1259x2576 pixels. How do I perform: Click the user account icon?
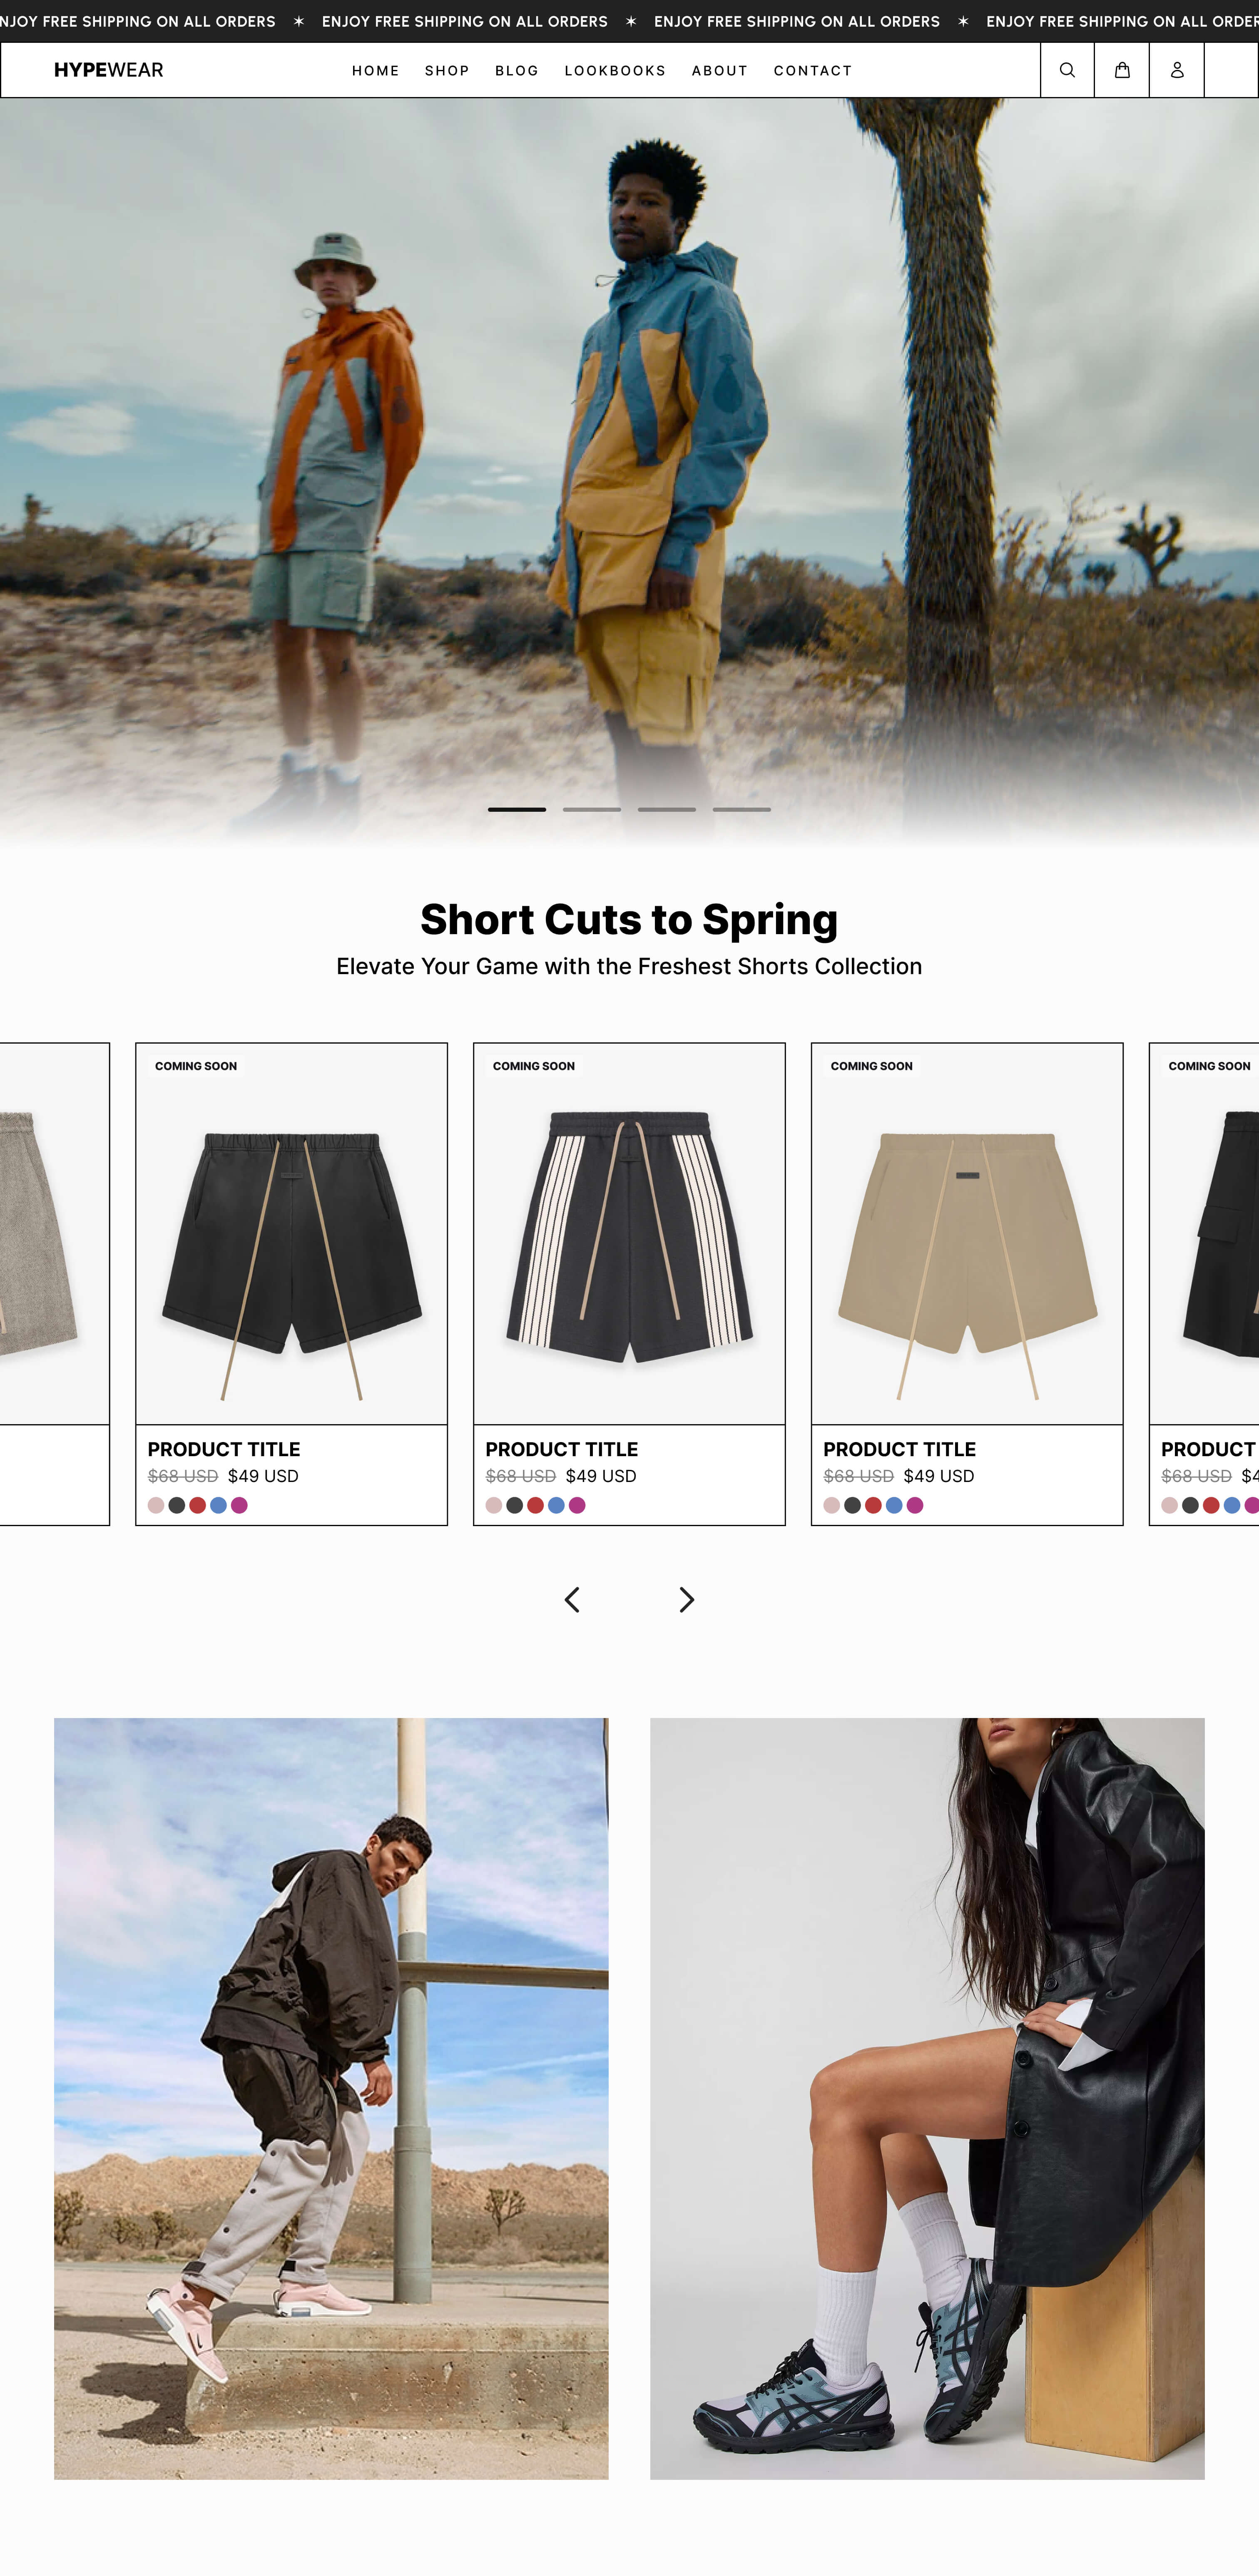[1177, 70]
